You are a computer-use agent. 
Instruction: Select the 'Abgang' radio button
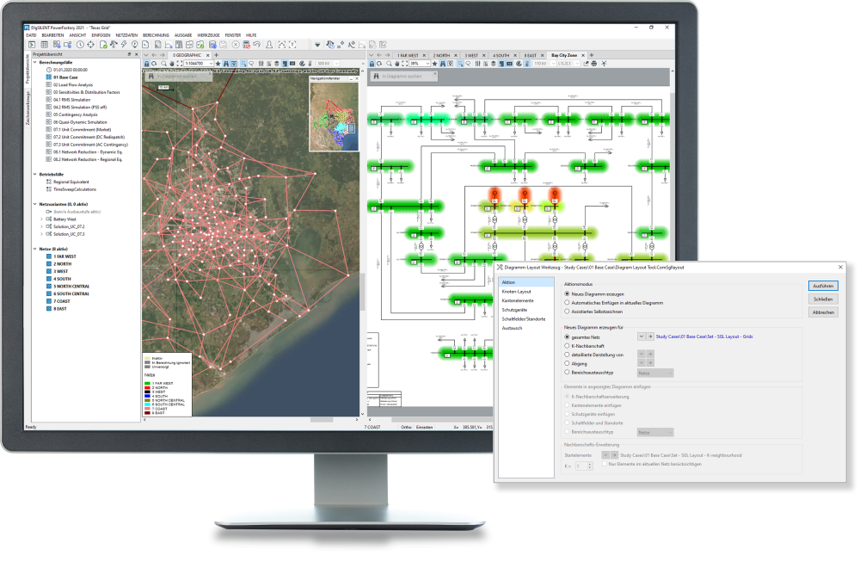pyautogui.click(x=567, y=363)
